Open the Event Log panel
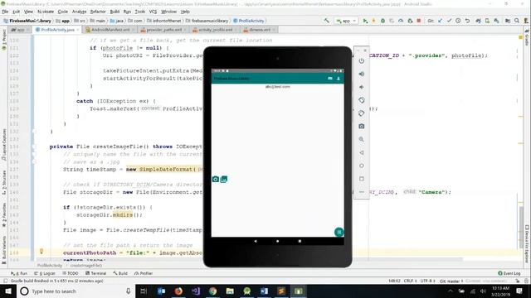 (x=509, y=273)
